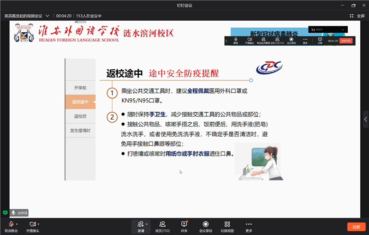This screenshot has height=235, width=369.
Task: Click the red 挂断 hang up button
Action: point(356,227)
